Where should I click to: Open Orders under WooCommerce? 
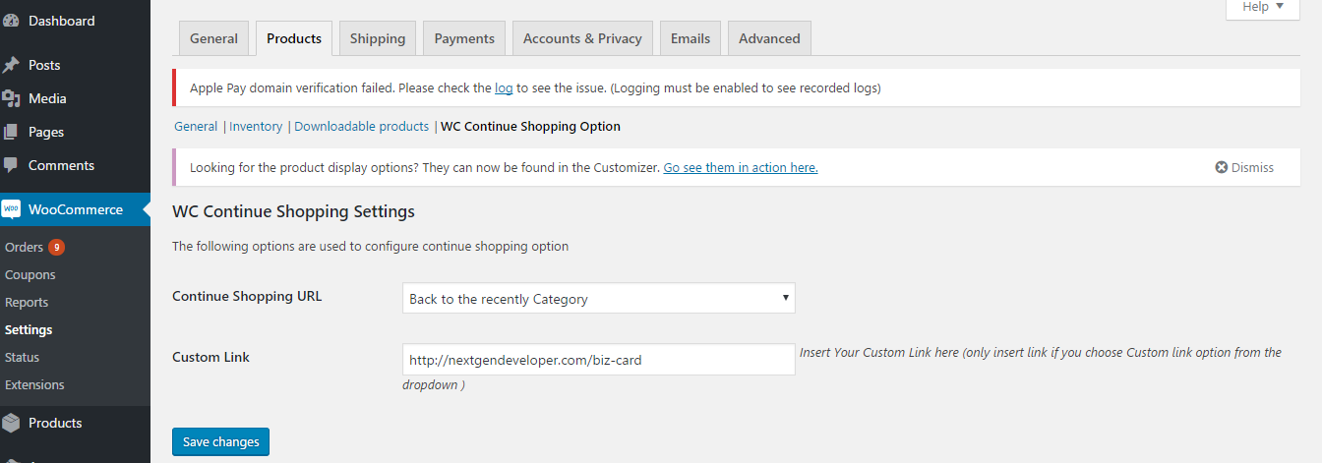point(24,248)
